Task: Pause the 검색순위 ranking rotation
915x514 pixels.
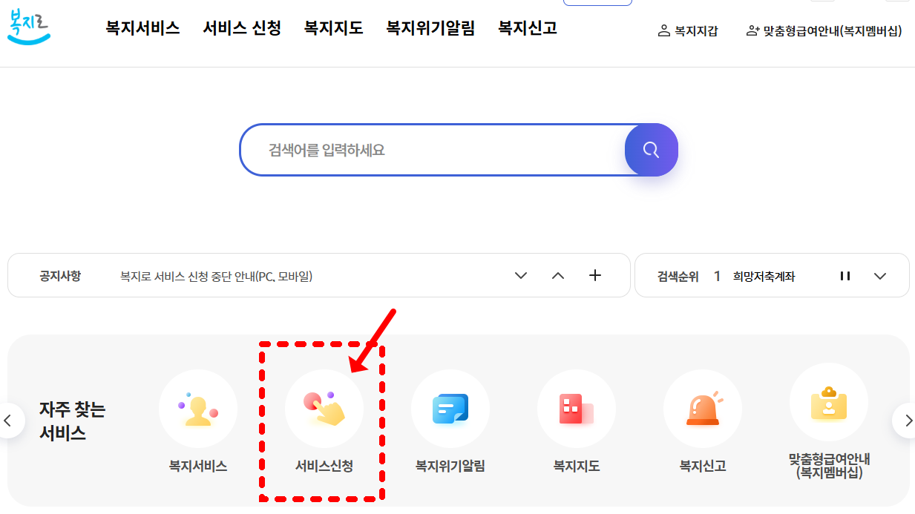Action: coord(845,275)
